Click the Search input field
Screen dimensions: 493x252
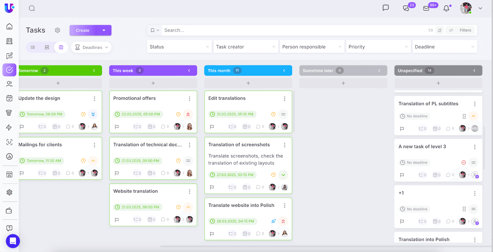(x=293, y=30)
